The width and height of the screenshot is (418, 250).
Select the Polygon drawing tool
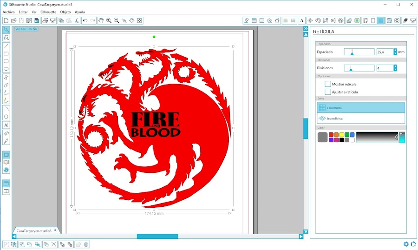6,117
